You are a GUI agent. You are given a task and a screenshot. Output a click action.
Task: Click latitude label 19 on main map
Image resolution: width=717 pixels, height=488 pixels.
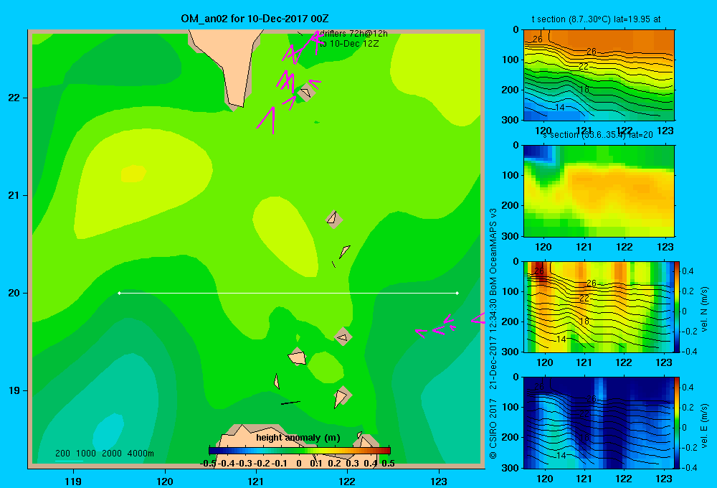(14, 390)
